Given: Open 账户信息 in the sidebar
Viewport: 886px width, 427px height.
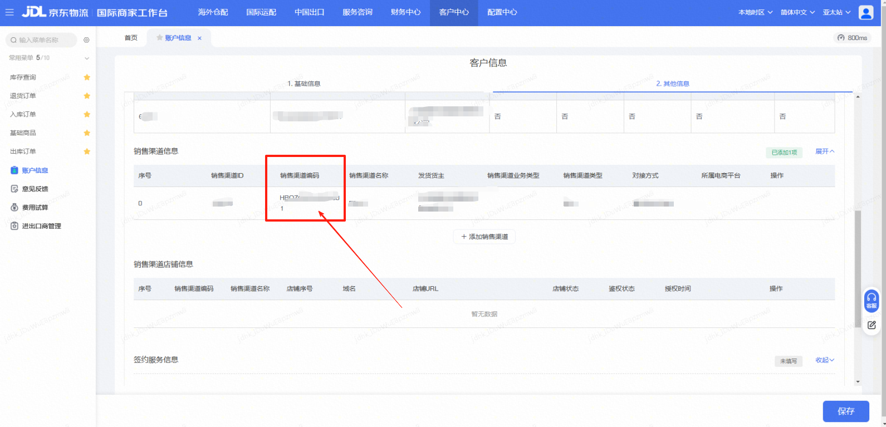Looking at the screenshot, I should [x=35, y=170].
